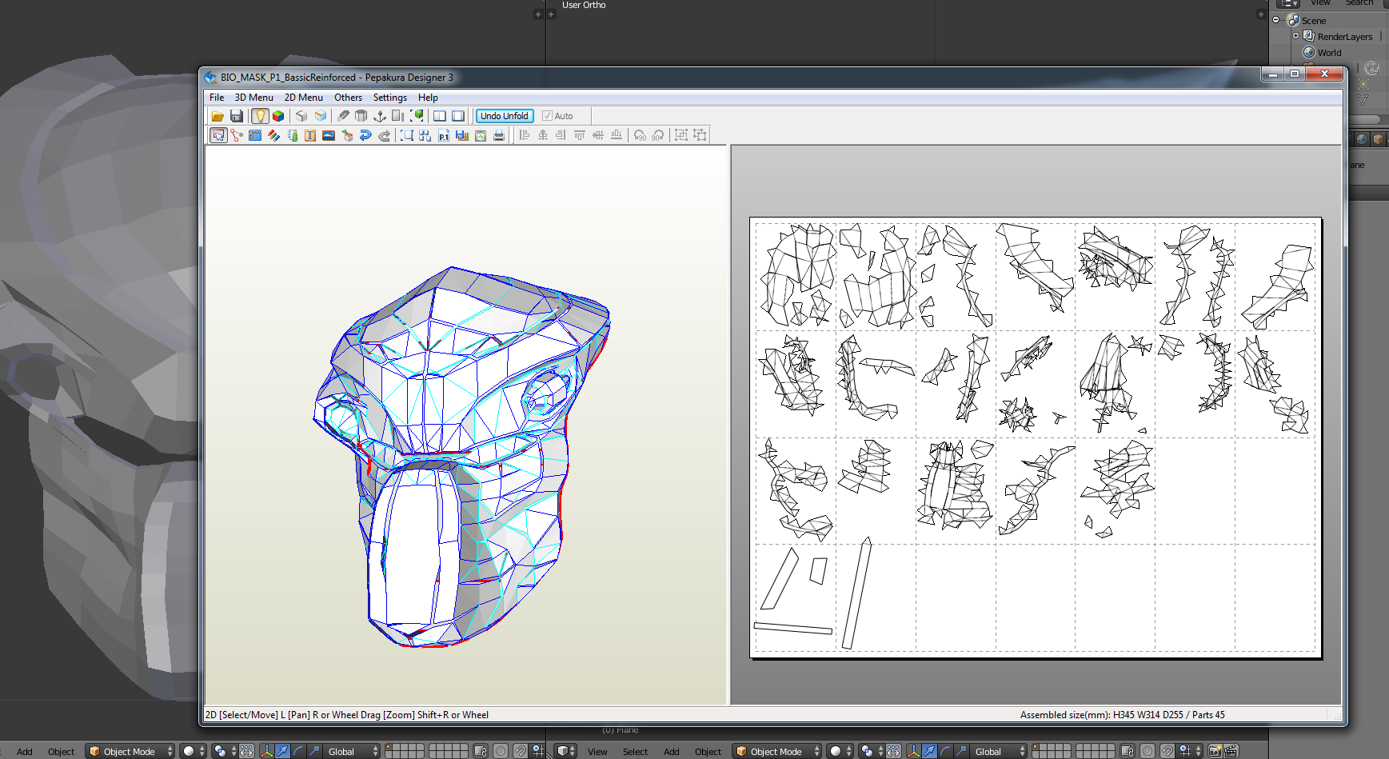This screenshot has width=1389, height=759.
Task: Click right Blender OpenGL render camera icon
Action: point(1215,751)
